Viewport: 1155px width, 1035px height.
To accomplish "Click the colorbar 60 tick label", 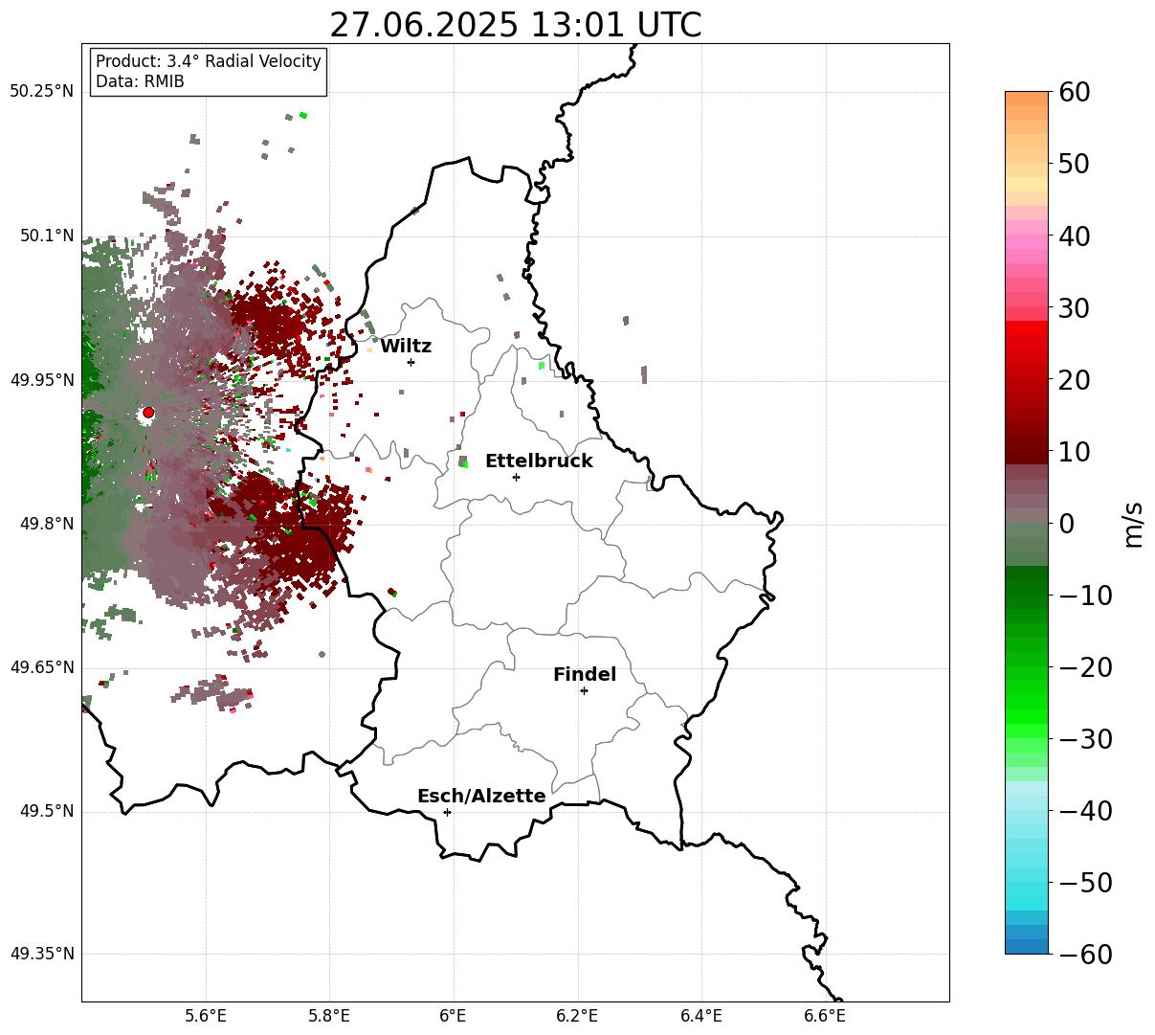I will (1074, 92).
